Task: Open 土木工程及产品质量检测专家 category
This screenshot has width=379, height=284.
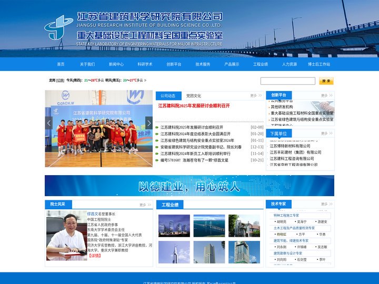Action: point(294,228)
